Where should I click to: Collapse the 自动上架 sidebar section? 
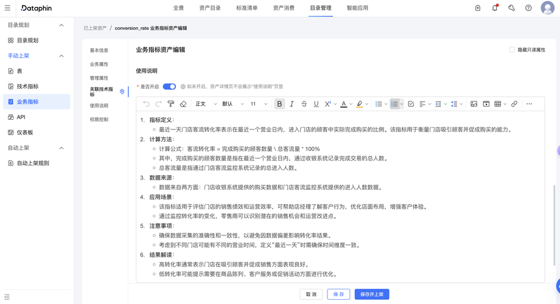pos(61,148)
